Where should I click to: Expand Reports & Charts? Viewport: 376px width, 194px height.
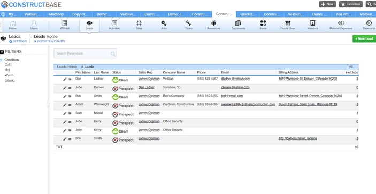click(50, 42)
